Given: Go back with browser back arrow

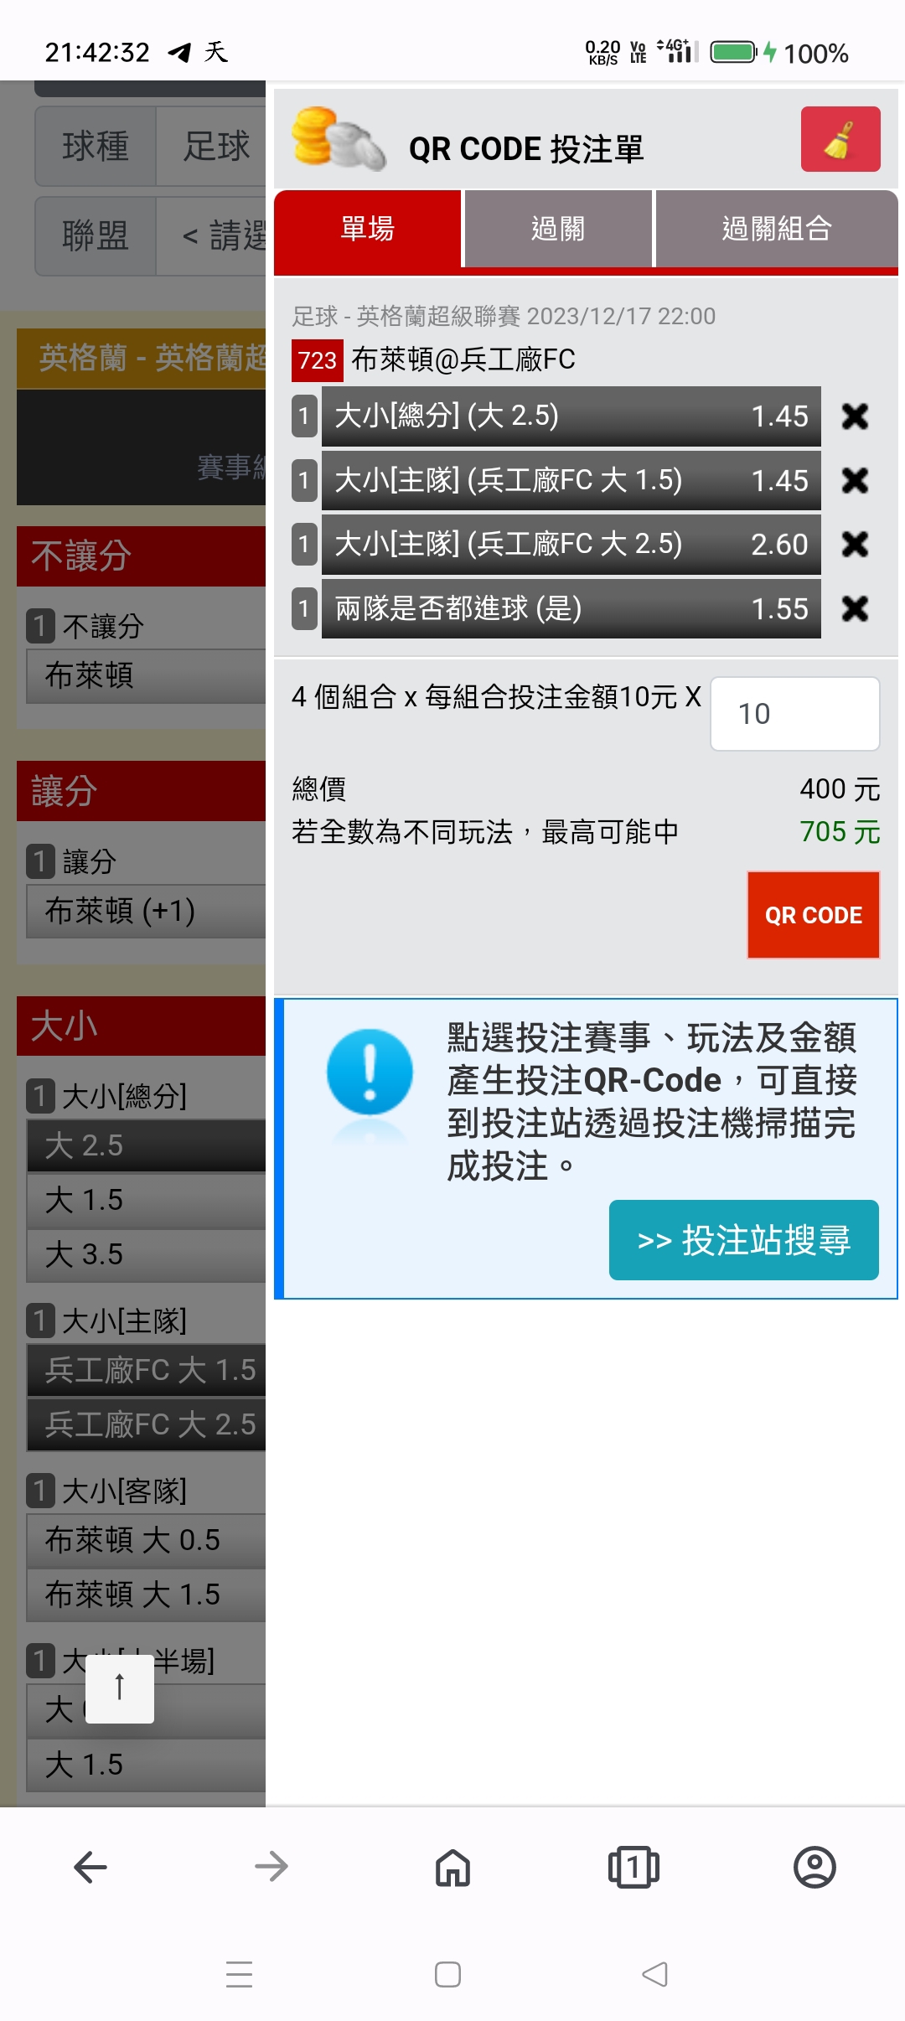Looking at the screenshot, I should point(90,1867).
